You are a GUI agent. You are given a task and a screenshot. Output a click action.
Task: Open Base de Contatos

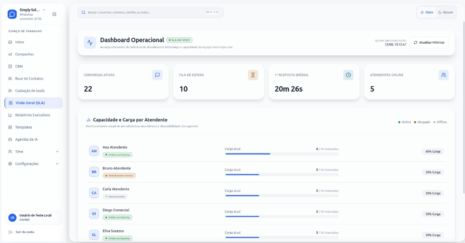(34, 79)
